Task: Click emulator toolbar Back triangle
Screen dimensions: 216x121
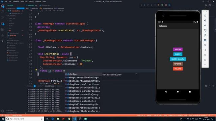Action: point(205,50)
